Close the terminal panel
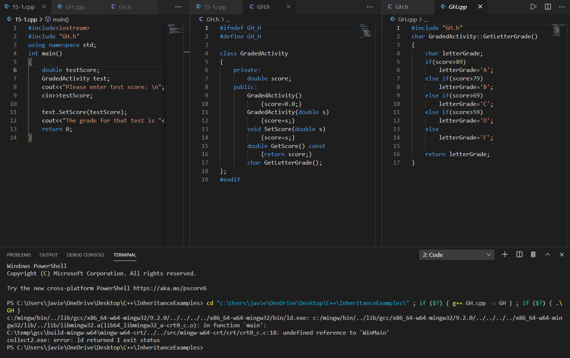This screenshot has height=358, width=570. tap(561, 254)
